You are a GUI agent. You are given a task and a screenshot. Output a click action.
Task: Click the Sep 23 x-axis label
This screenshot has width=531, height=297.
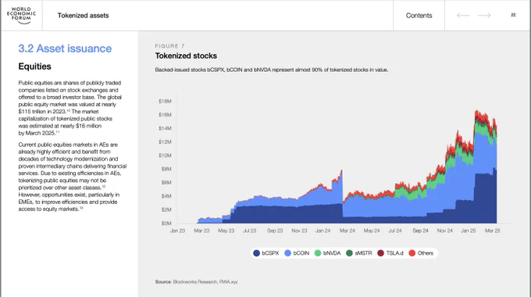[x=275, y=231]
